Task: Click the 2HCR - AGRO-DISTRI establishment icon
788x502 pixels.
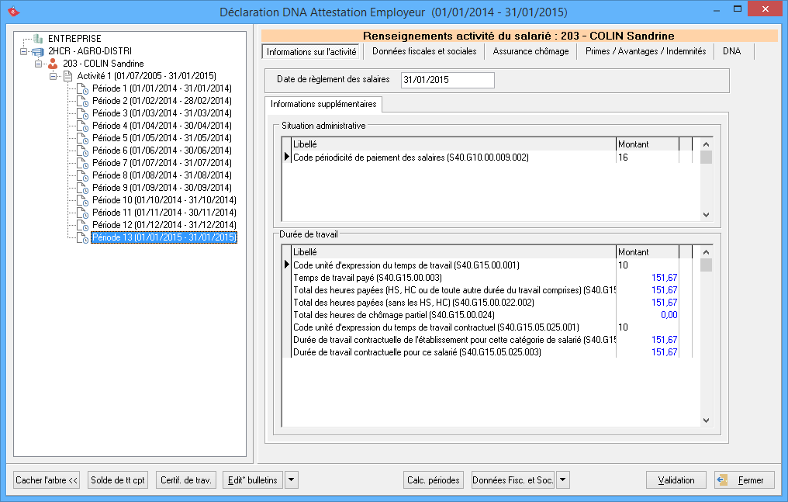Action: pyautogui.click(x=39, y=50)
